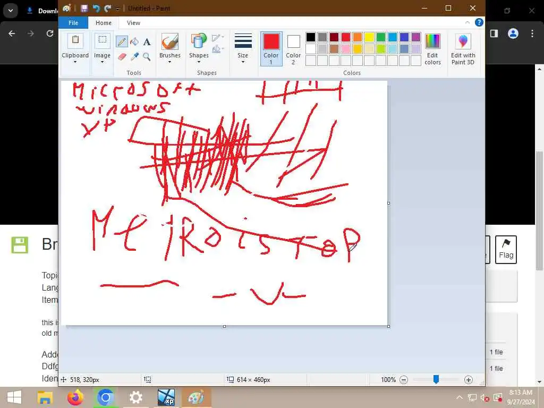Open Firefox from the taskbar
The width and height of the screenshot is (544, 408).
pos(75,397)
